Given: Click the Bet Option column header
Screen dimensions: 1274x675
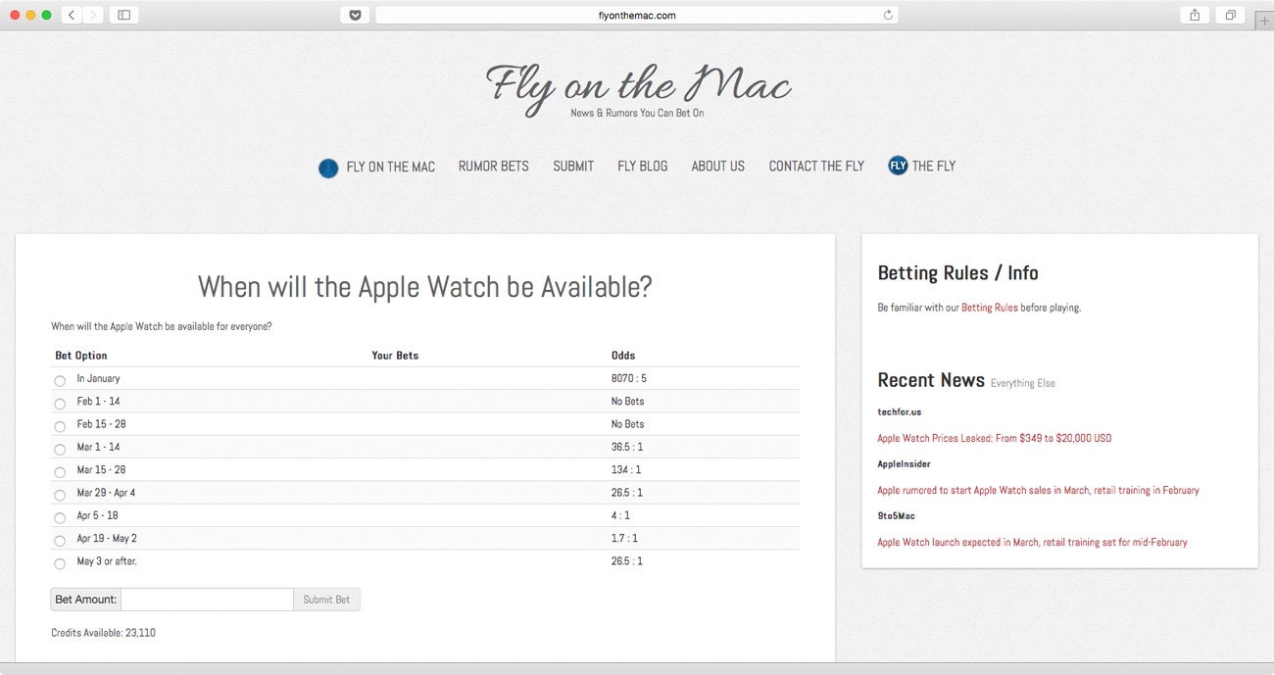Looking at the screenshot, I should (x=81, y=356).
